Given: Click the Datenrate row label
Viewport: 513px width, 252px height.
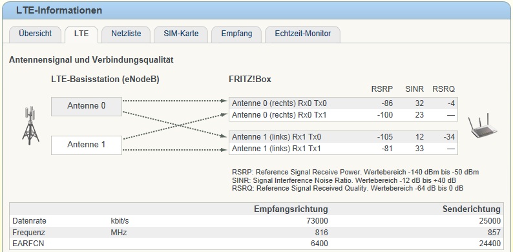Looking at the screenshot, I should click(29, 221).
